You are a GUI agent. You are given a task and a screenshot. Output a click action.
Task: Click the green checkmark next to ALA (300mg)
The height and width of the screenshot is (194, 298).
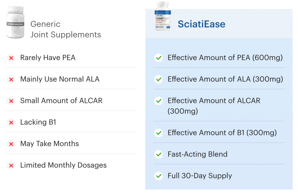(x=159, y=79)
